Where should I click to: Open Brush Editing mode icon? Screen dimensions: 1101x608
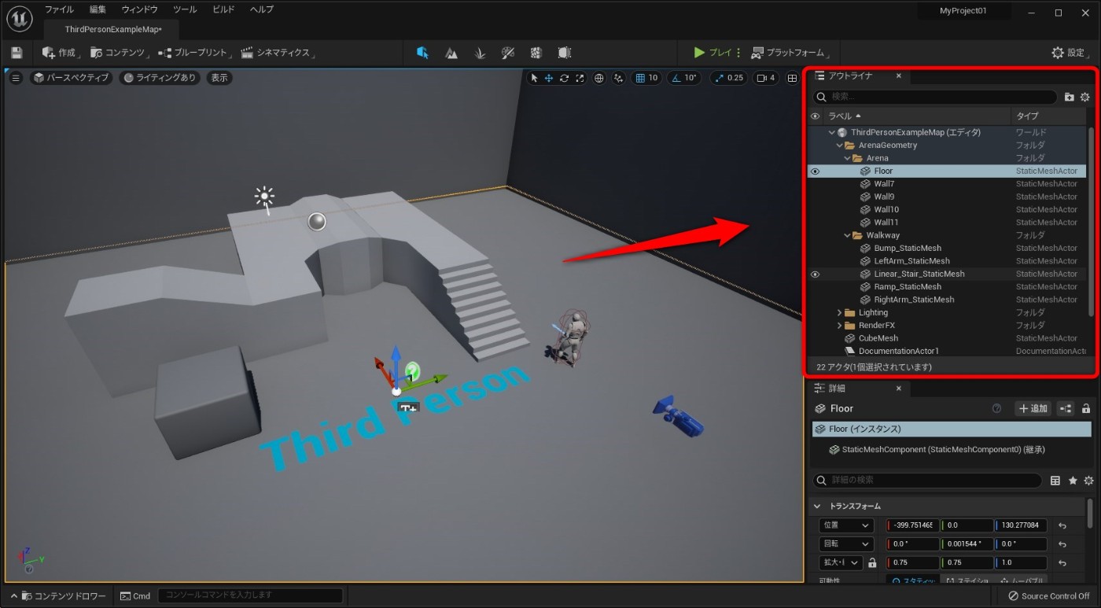(565, 53)
